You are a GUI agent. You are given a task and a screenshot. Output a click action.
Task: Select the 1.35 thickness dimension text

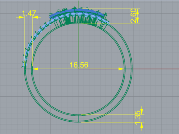138,118
